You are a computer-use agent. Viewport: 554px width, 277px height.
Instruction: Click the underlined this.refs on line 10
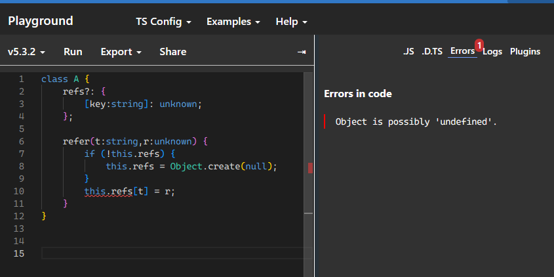[108, 192]
